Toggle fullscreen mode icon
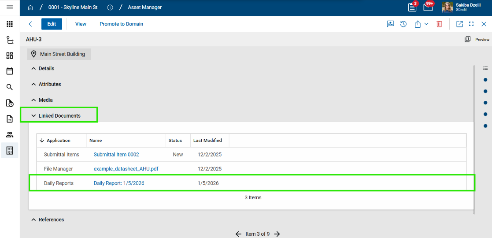The height and width of the screenshot is (238, 492). tap(471, 24)
